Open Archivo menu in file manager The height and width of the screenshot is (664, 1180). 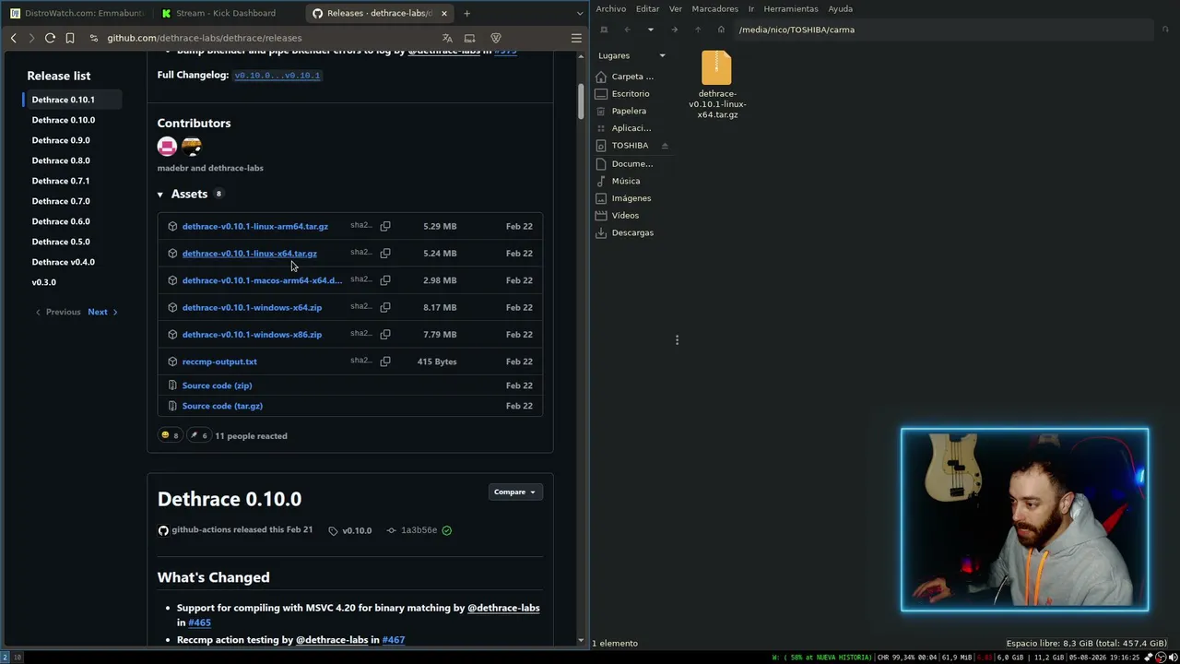(611, 8)
